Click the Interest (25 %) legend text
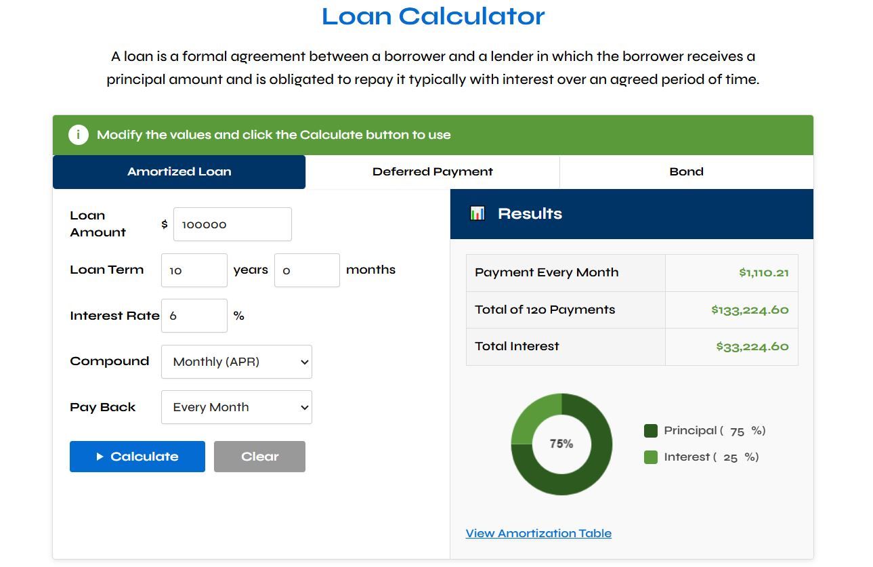This screenshot has height=567, width=873. point(711,457)
